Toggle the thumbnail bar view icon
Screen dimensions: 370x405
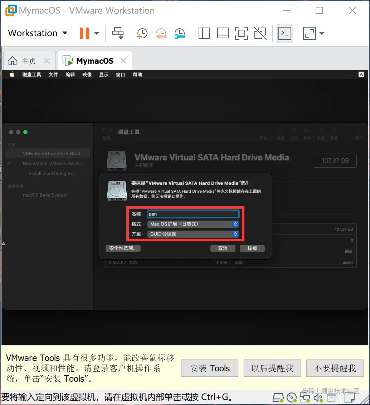coord(223,33)
